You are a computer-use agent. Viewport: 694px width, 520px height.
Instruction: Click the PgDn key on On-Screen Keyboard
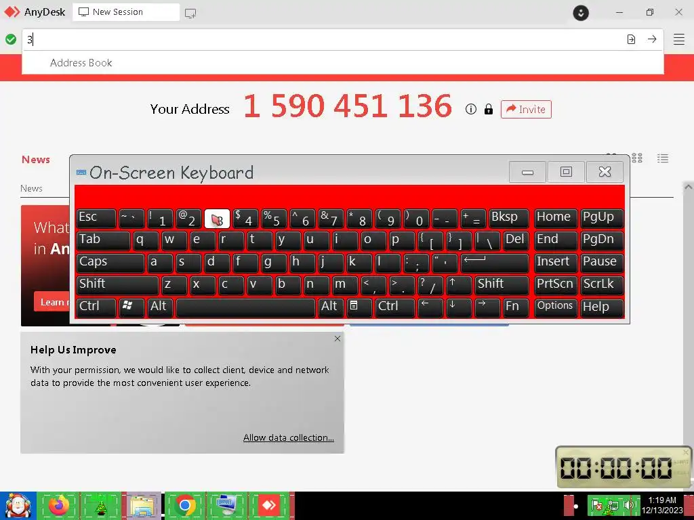pyautogui.click(x=602, y=240)
